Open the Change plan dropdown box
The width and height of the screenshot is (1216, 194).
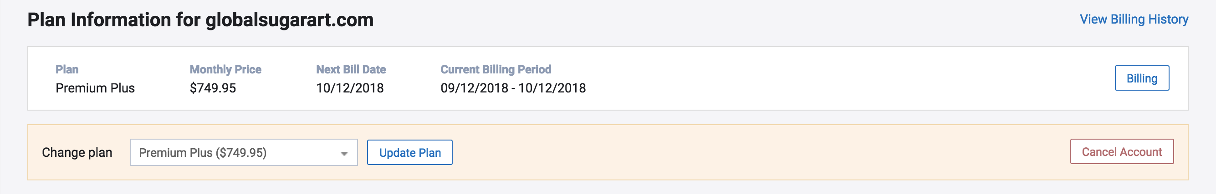[244, 153]
